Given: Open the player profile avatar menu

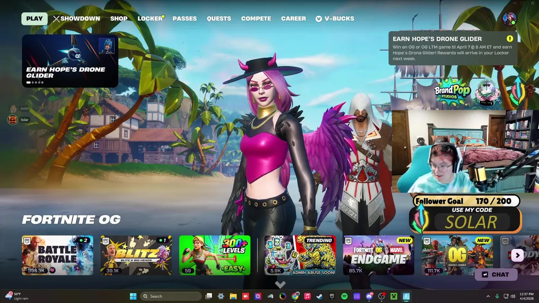Looking at the screenshot, I should [x=509, y=19].
